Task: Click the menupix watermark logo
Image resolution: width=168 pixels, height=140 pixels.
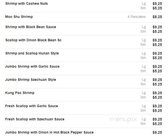Action: tap(123, 120)
